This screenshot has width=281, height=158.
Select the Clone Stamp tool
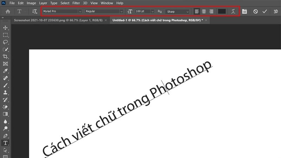click(x=5, y=93)
